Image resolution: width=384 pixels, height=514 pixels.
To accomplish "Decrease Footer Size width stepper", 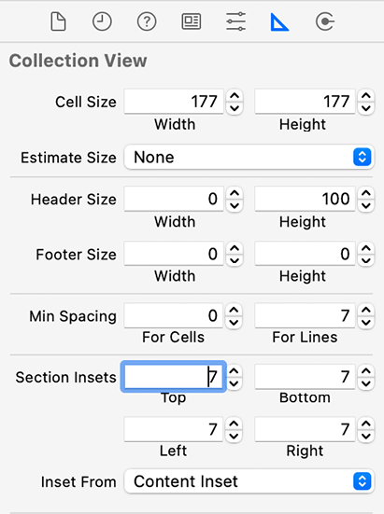I will [x=235, y=260].
